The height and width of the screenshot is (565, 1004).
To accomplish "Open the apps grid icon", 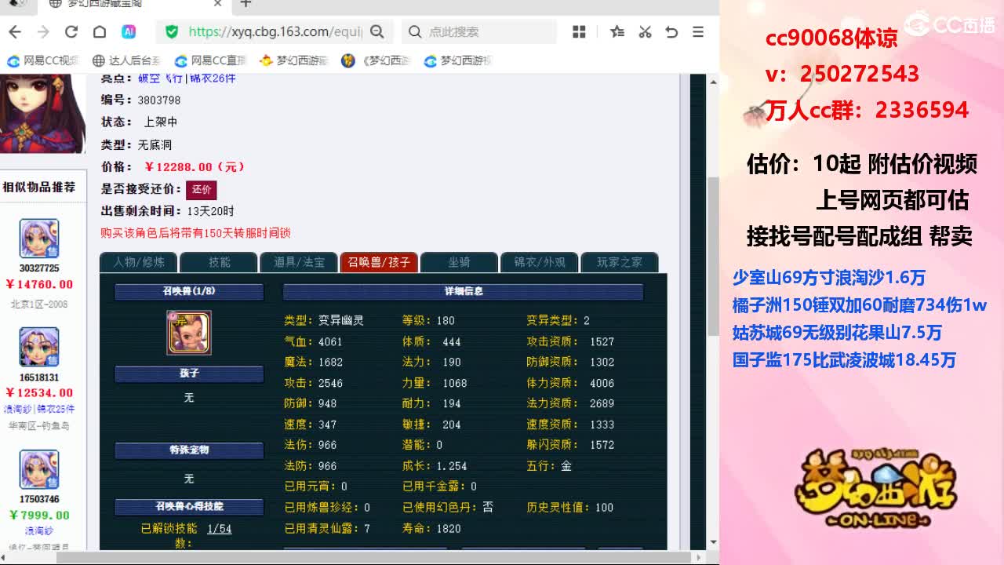I will click(579, 32).
